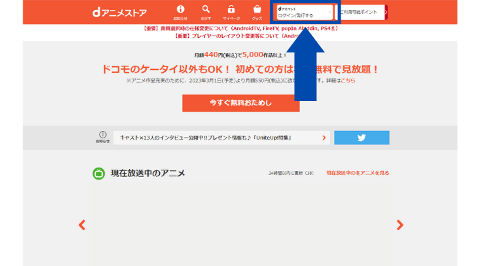The image size is (480, 266).
Task: Go to next anime with right arrow
Action: (400, 225)
